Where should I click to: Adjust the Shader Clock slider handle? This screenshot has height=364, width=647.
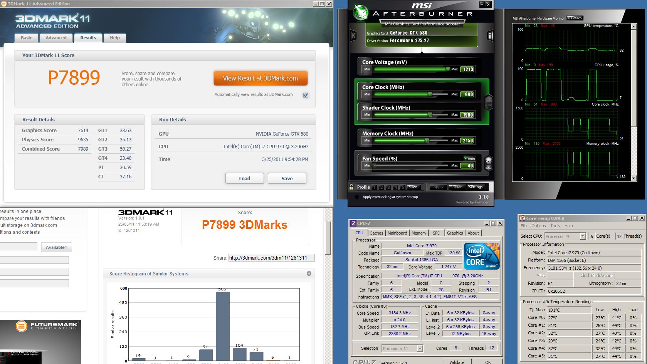(430, 114)
